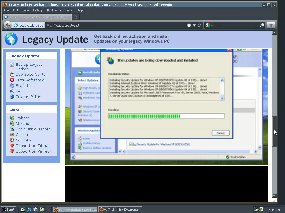Click the Twitter icon in Links
Image resolution: width=285 pixels, height=213 pixels.
click(12, 118)
